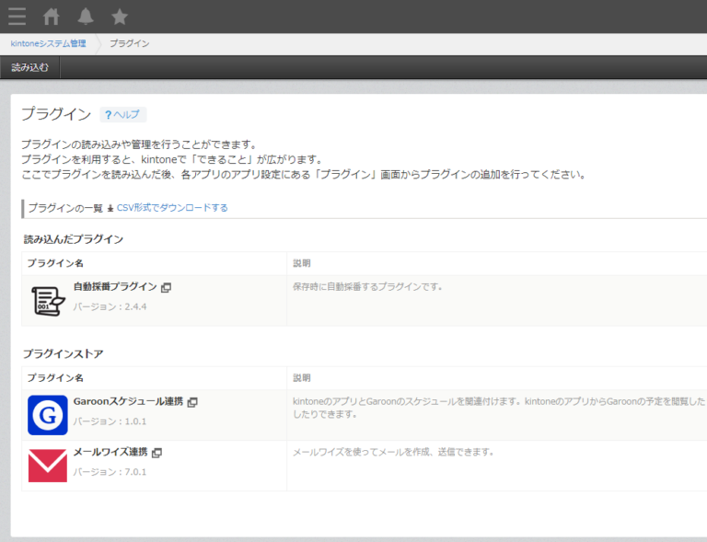This screenshot has width=707, height=542.
Task: Go to the home portal icon
Action: [52, 17]
